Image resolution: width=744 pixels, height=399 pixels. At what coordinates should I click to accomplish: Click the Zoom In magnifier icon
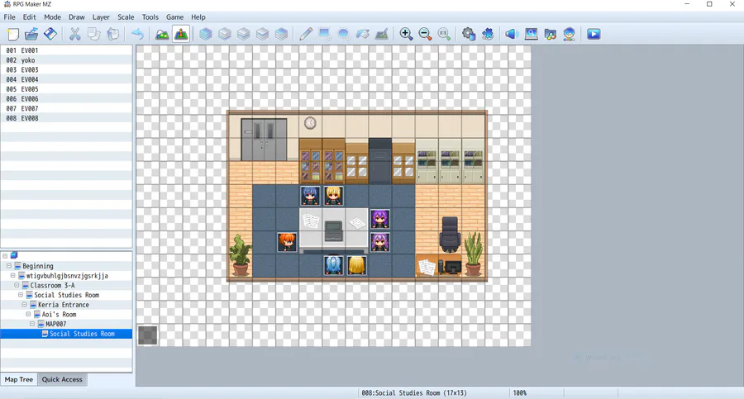pos(406,34)
